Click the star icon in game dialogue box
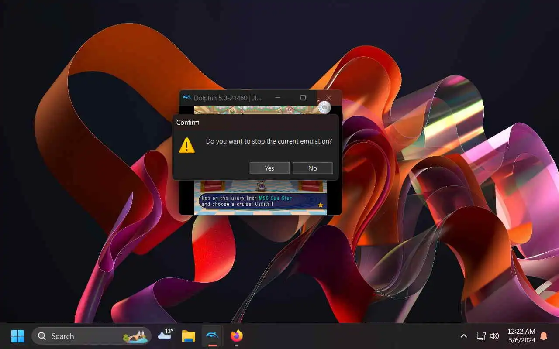Image resolution: width=559 pixels, height=349 pixels. [321, 205]
